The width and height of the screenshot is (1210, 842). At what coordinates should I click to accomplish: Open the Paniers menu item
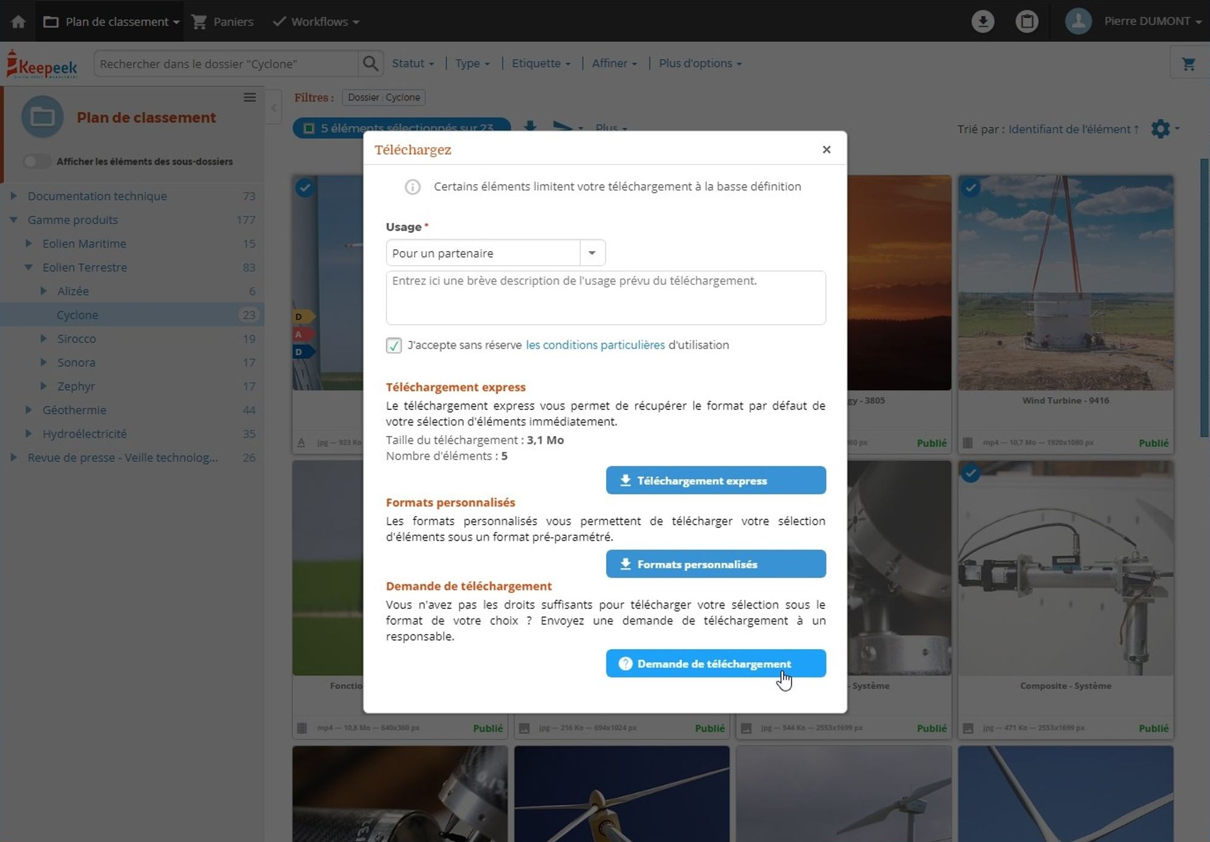[x=223, y=22]
